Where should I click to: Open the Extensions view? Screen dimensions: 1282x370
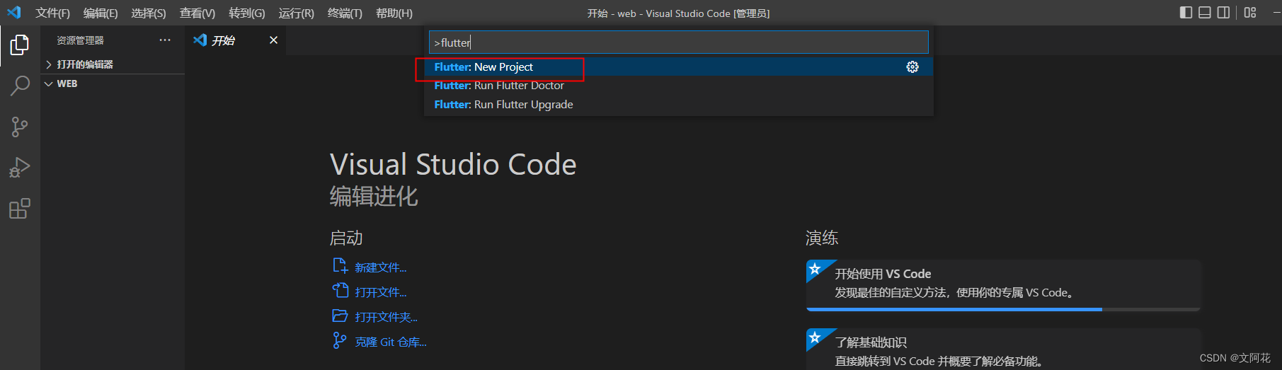[20, 209]
